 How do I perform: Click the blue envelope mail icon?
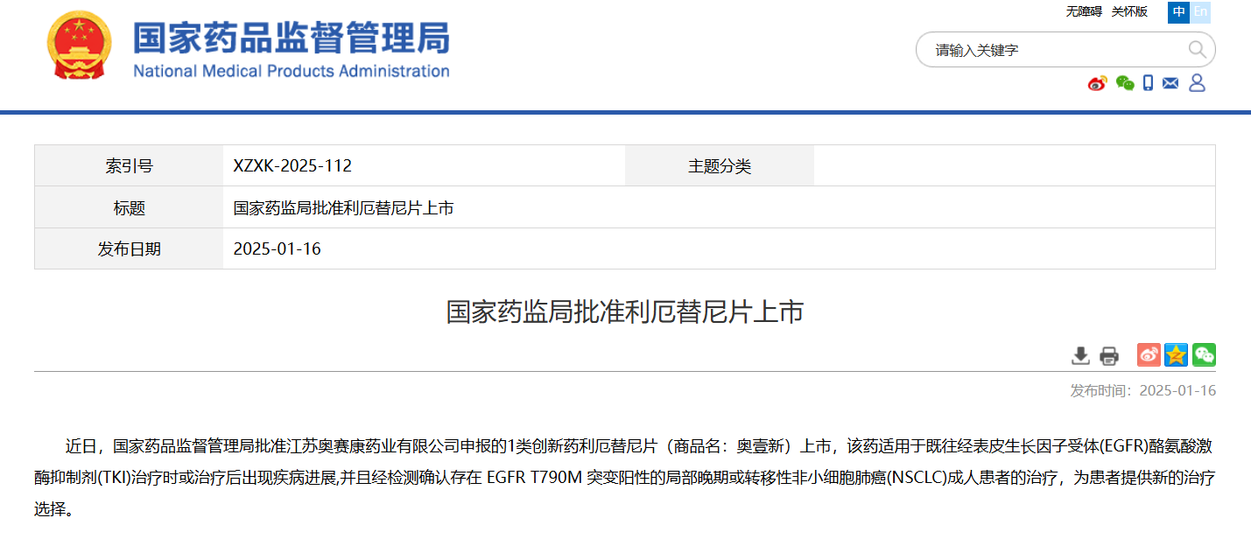[1170, 83]
